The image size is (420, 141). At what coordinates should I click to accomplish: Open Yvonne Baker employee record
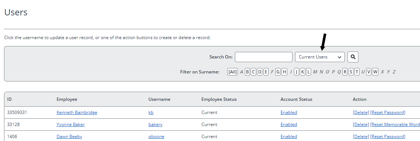coord(70,125)
